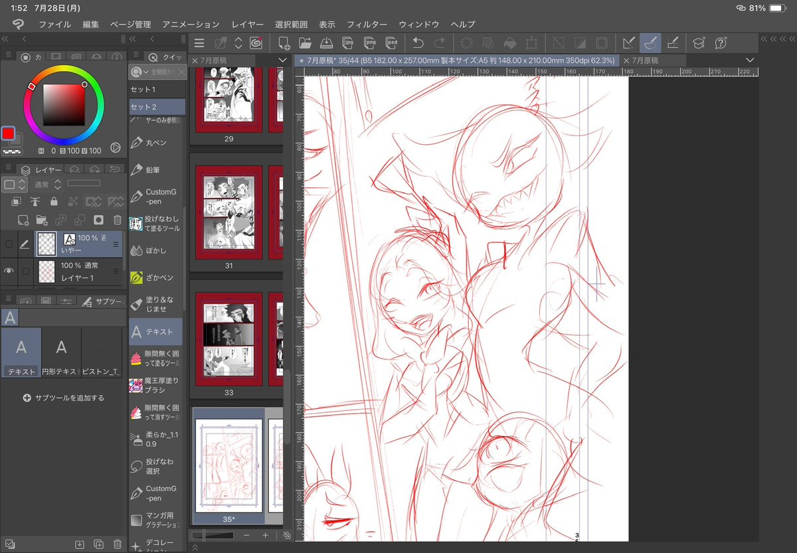Screen dimensions: 797x553
Task: Delete the selected layer with trash icon
Action: (x=117, y=219)
